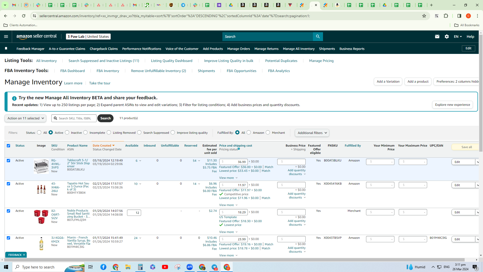Select Search Suppressed status filter
The image size is (483, 272).
[x=139, y=132]
